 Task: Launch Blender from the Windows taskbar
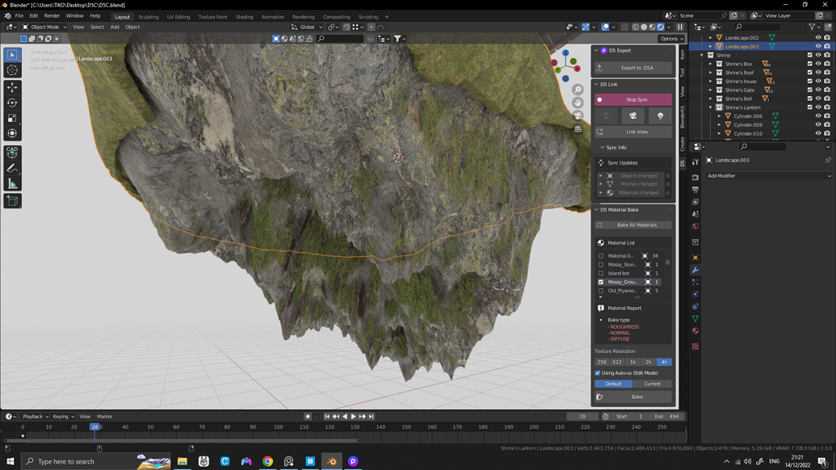[x=331, y=462]
